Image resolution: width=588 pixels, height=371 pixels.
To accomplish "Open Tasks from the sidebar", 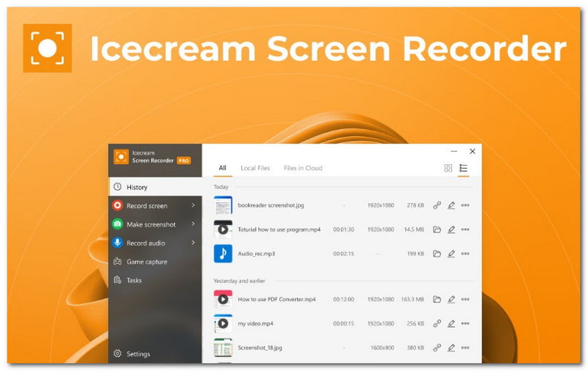I will pyautogui.click(x=155, y=280).
